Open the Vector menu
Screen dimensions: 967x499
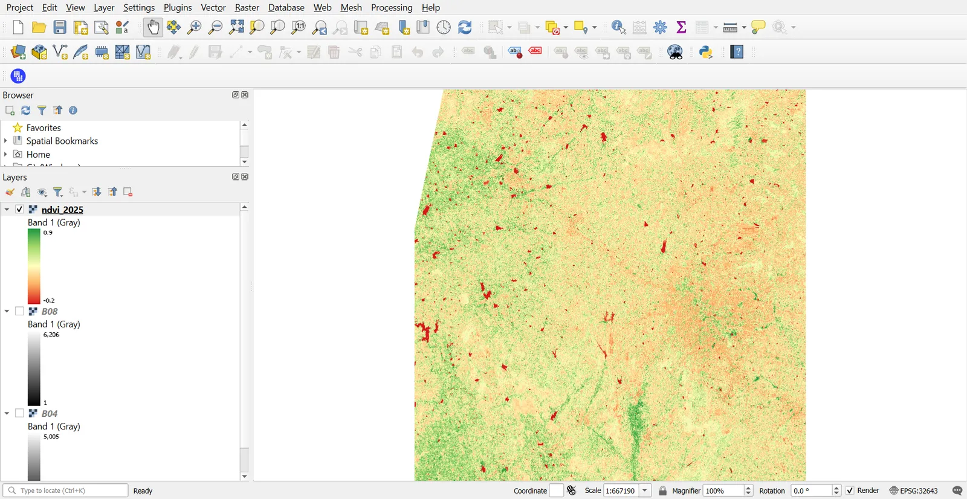(x=213, y=7)
